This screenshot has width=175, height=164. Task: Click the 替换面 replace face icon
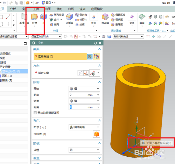pos(113,20)
